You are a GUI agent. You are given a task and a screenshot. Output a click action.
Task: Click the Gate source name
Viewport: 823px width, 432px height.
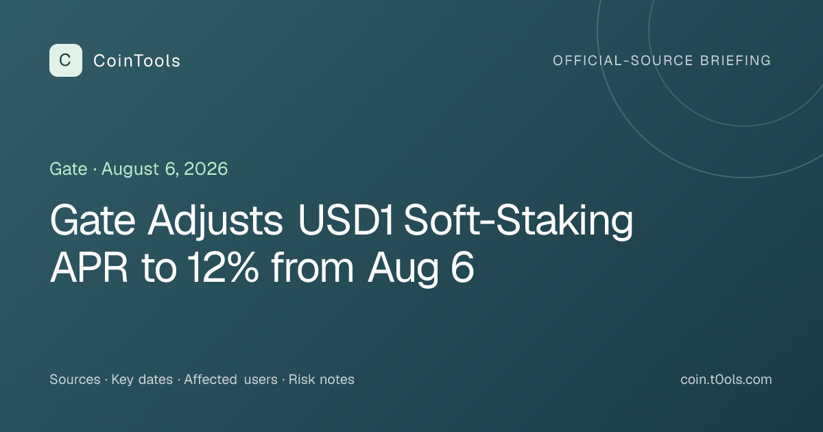69,169
